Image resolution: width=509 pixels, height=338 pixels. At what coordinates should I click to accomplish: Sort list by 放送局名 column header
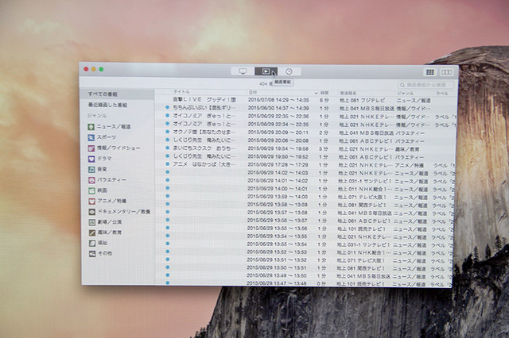click(350, 93)
